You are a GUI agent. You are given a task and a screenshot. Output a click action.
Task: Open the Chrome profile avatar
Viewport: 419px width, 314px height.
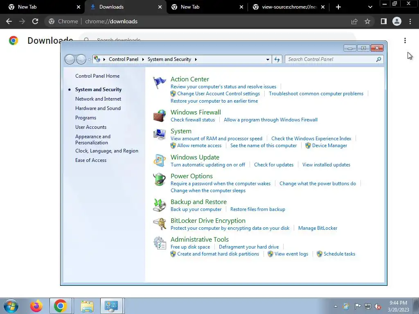click(x=397, y=21)
